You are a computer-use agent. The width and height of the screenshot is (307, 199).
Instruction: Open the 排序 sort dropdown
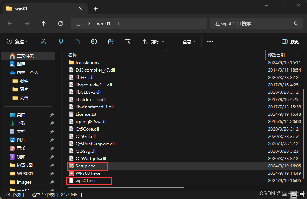coord(153,41)
